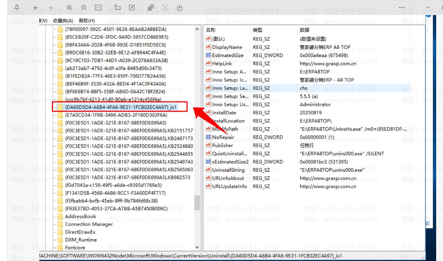Click the data cell 20250819

click(310, 113)
